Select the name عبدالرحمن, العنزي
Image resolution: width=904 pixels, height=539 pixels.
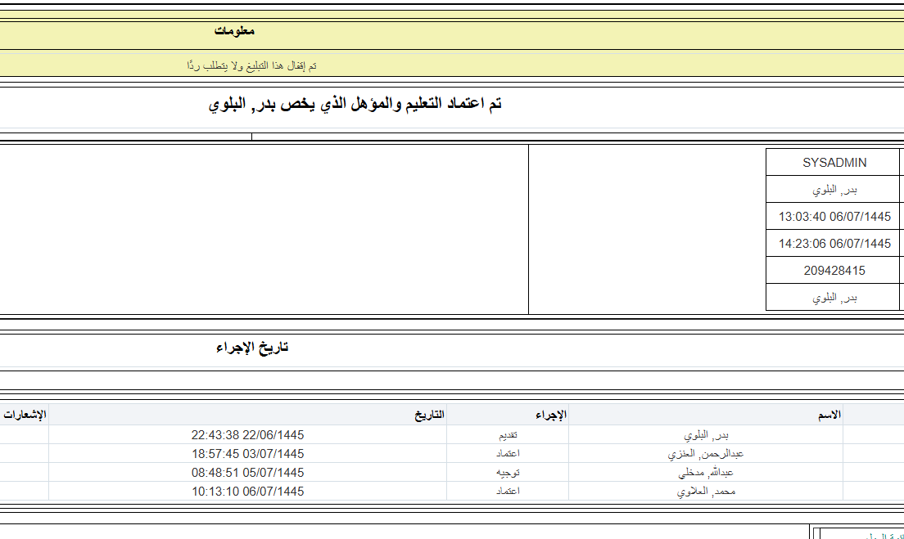[706, 454]
